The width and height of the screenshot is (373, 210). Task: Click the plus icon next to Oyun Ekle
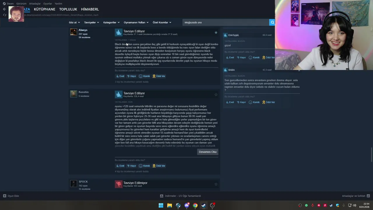pyautogui.click(x=4, y=196)
